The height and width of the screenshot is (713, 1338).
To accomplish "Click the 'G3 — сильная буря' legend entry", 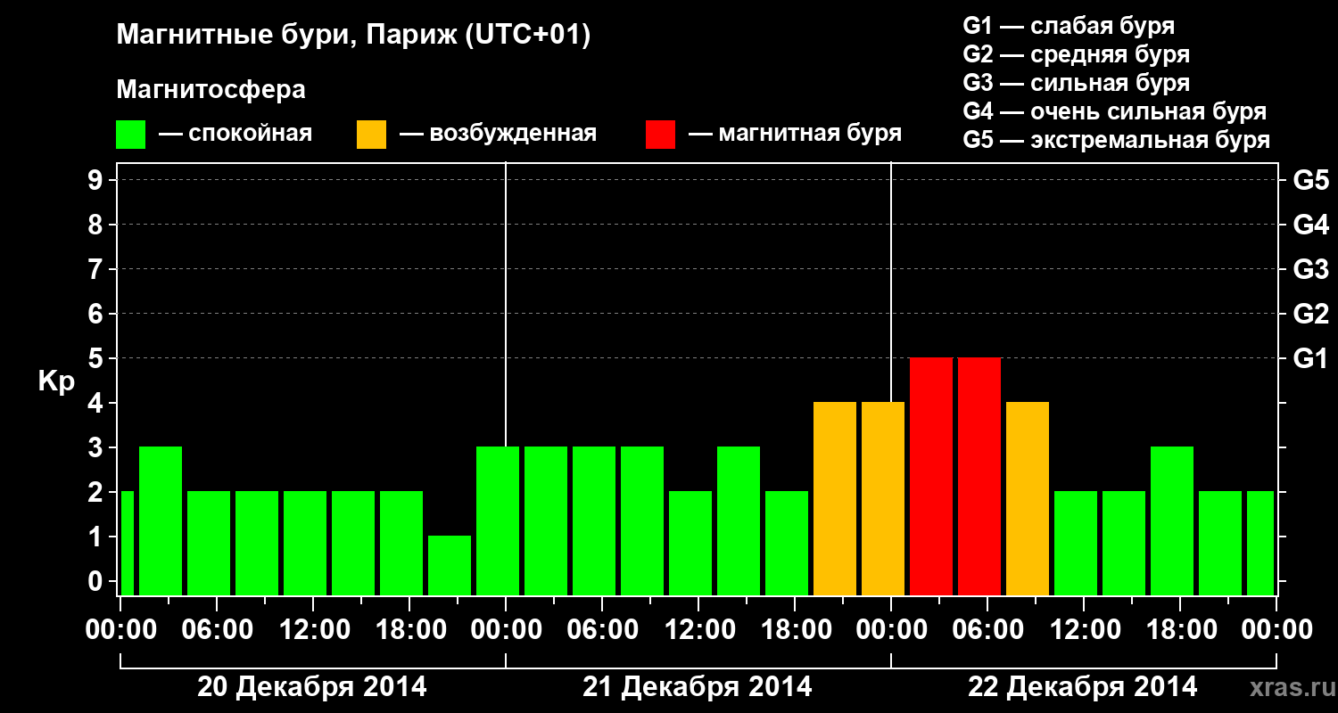I will pos(1077,83).
